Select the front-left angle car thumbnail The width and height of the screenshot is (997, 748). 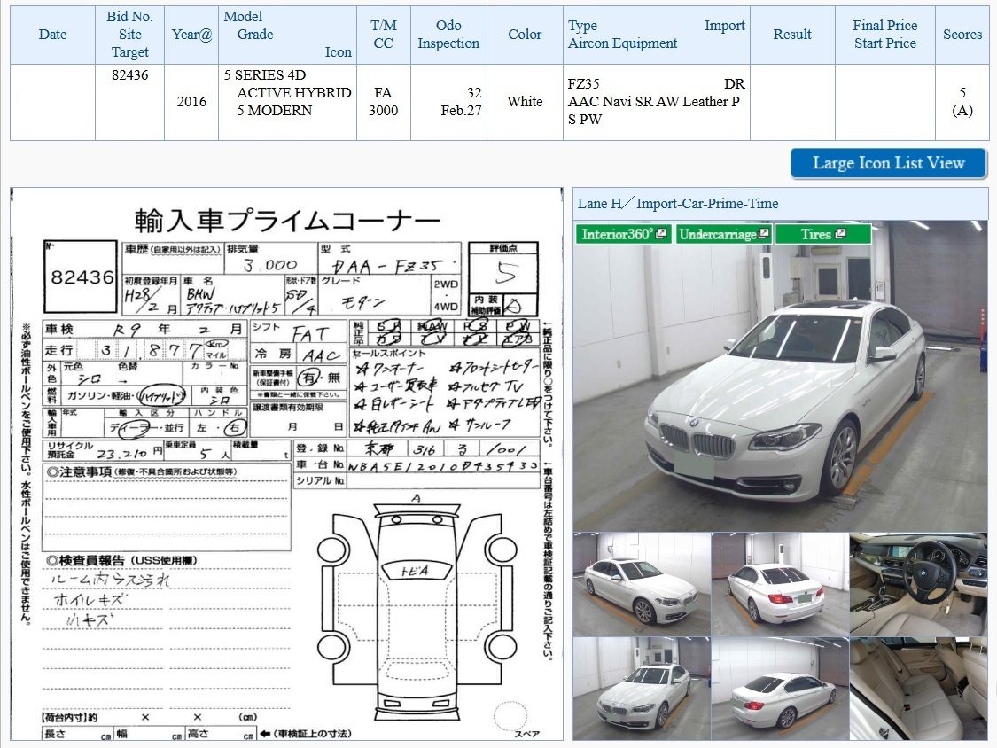(x=642, y=689)
